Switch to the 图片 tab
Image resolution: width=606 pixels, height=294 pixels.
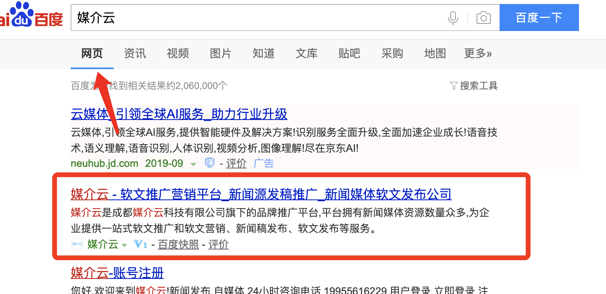tap(220, 54)
